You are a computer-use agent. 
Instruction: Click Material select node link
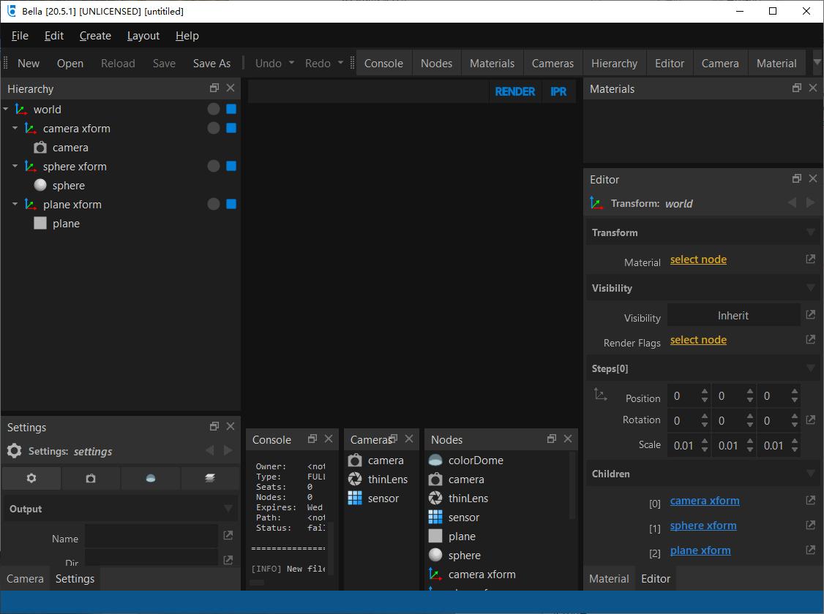click(x=698, y=259)
